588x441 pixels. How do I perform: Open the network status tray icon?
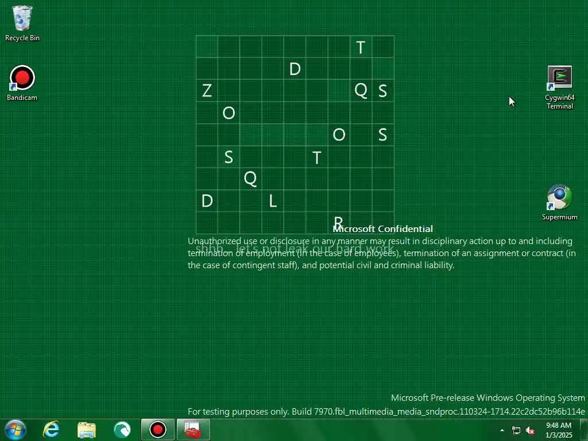(516, 431)
